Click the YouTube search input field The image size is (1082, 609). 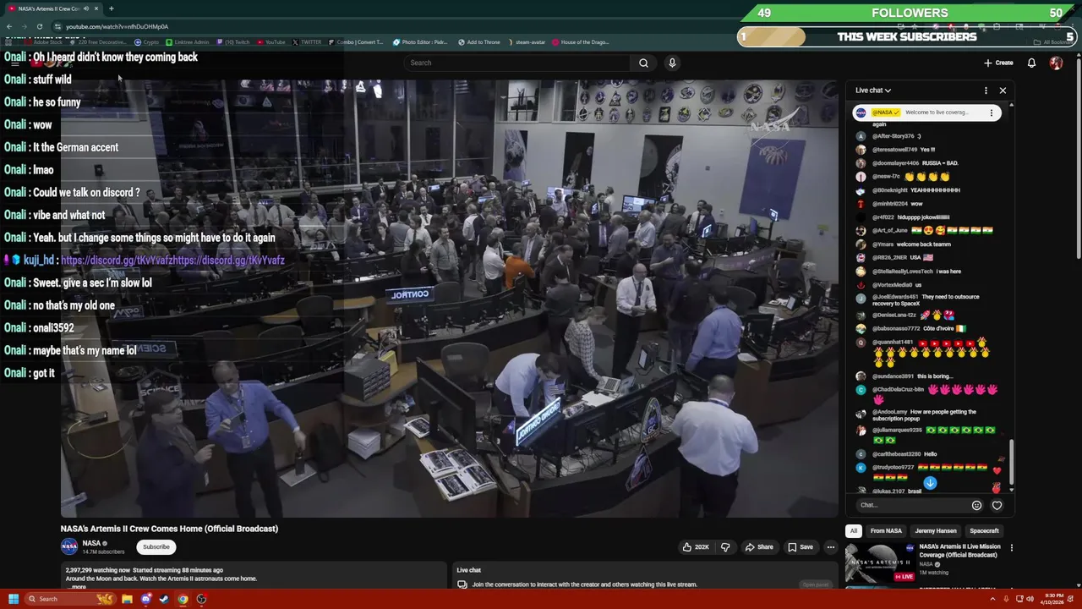point(516,63)
